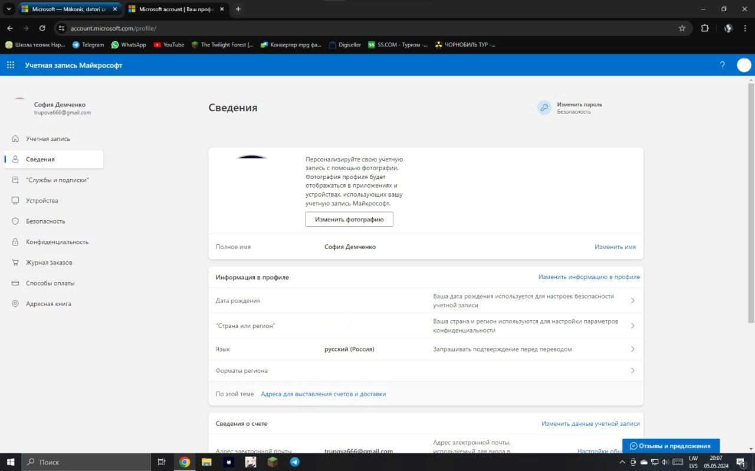Open the notification center icon

(740, 462)
